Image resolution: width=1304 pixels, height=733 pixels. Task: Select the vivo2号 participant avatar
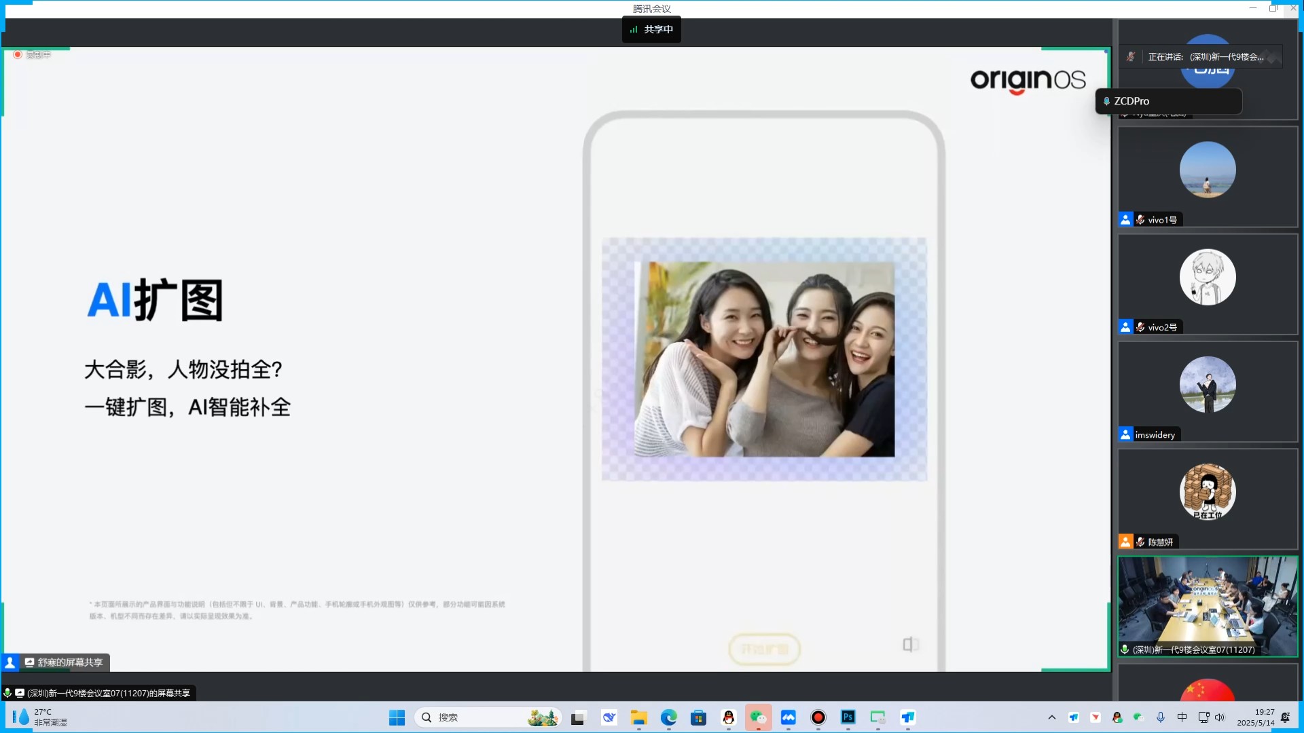1208,277
